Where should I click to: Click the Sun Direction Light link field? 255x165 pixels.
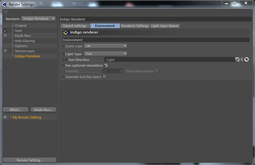[169, 59]
